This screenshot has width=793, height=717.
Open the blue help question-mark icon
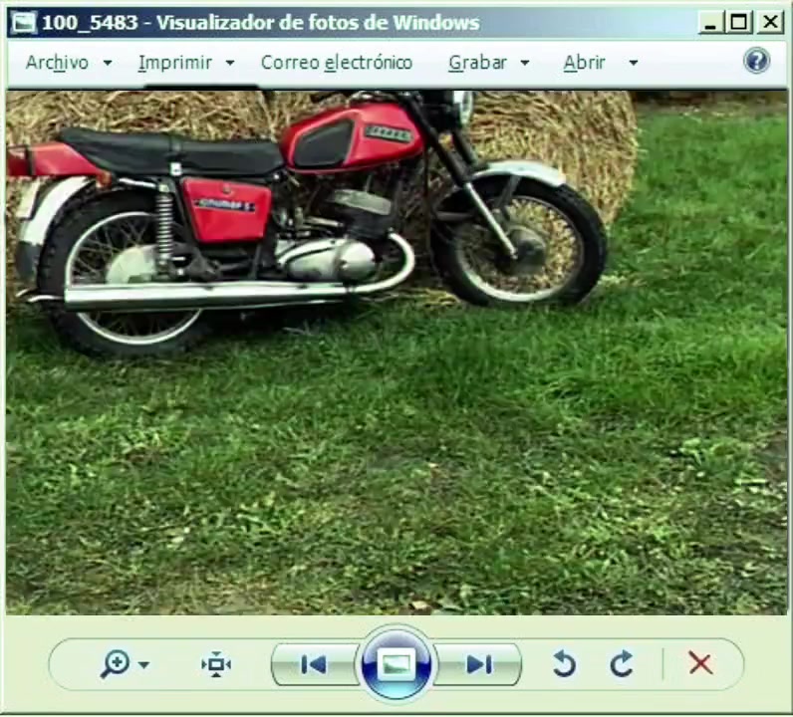(756, 61)
